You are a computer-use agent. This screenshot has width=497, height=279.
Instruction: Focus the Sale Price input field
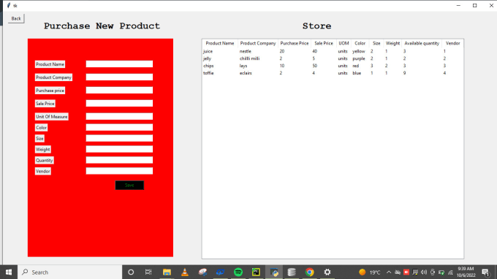point(119,103)
